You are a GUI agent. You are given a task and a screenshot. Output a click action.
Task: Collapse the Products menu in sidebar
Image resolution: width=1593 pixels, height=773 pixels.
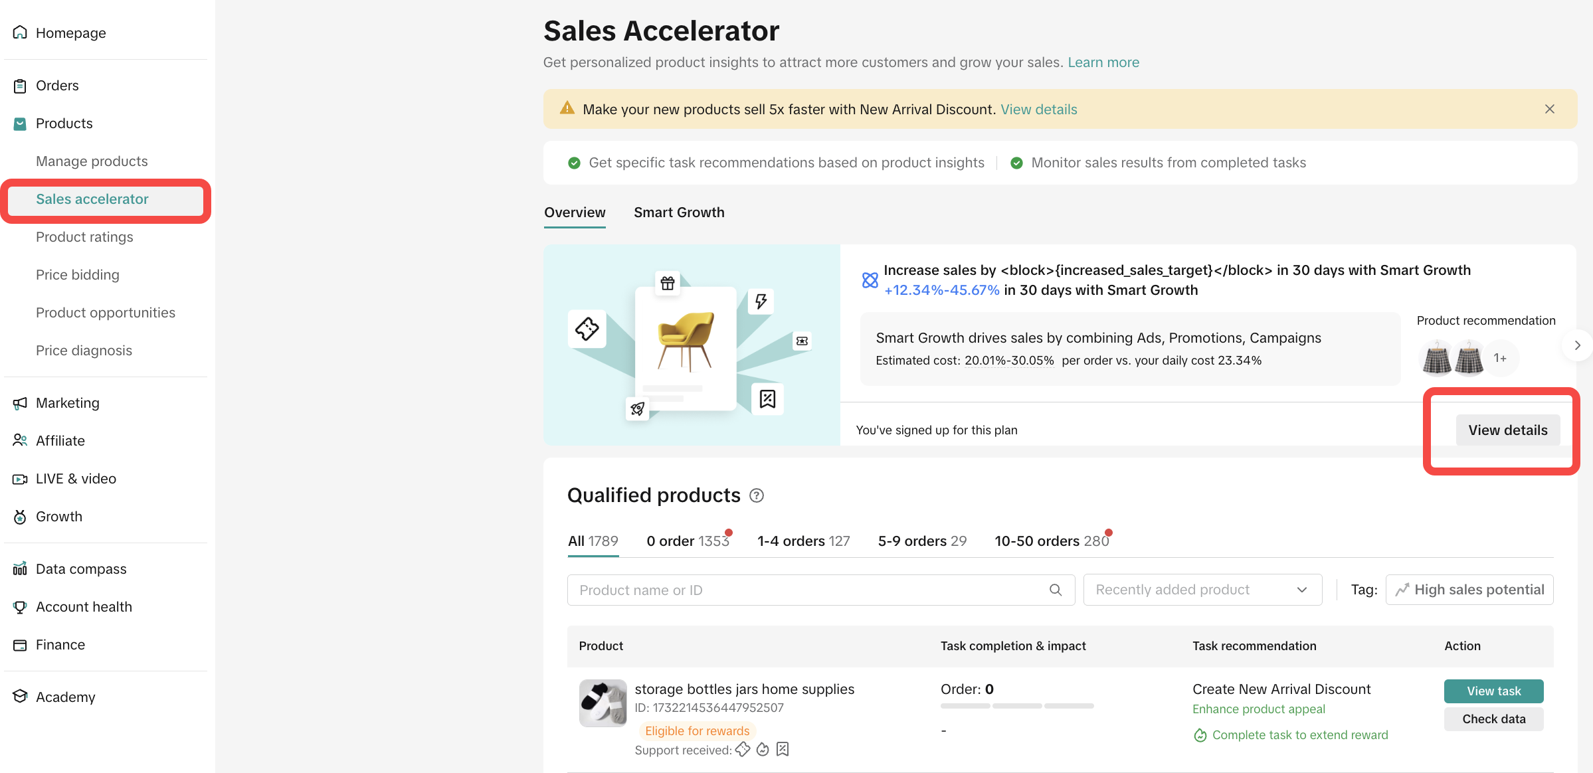click(x=64, y=124)
